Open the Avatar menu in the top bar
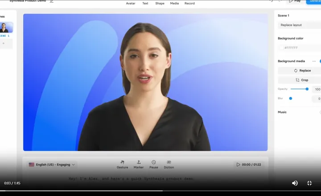 pyautogui.click(x=130, y=3)
